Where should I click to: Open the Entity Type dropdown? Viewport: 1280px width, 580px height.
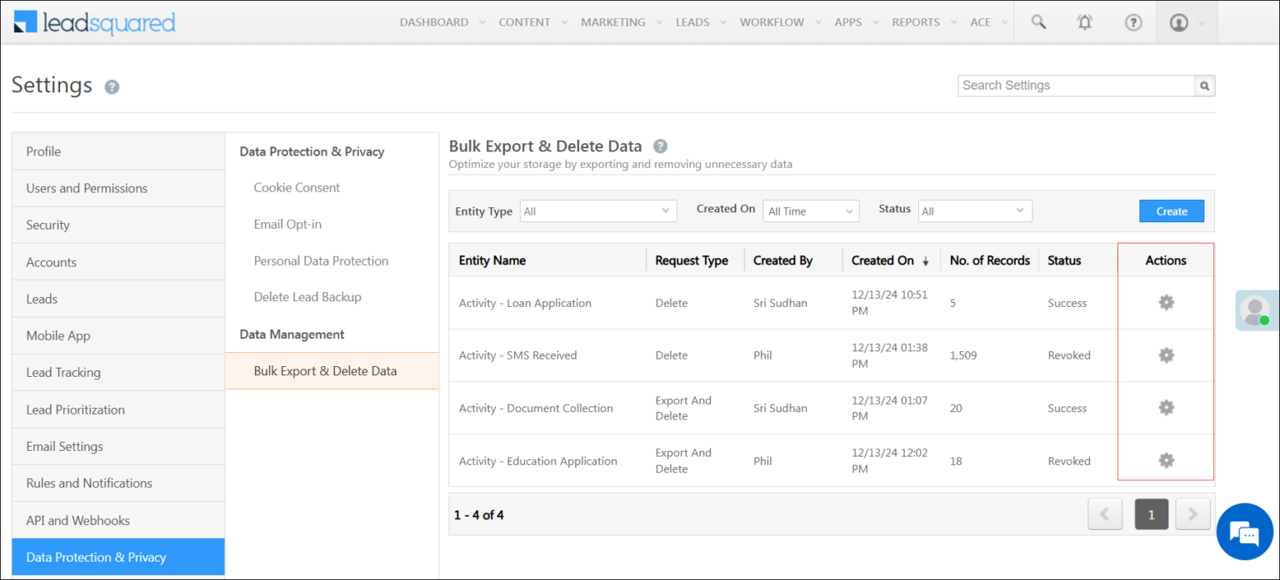(597, 211)
